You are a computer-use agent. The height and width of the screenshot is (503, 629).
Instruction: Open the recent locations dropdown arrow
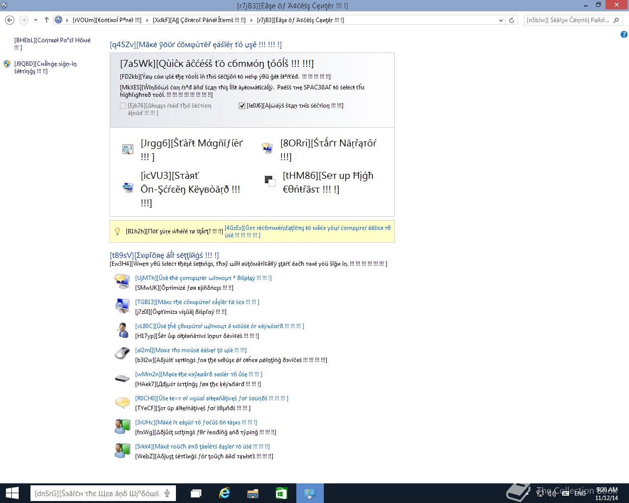click(35, 20)
